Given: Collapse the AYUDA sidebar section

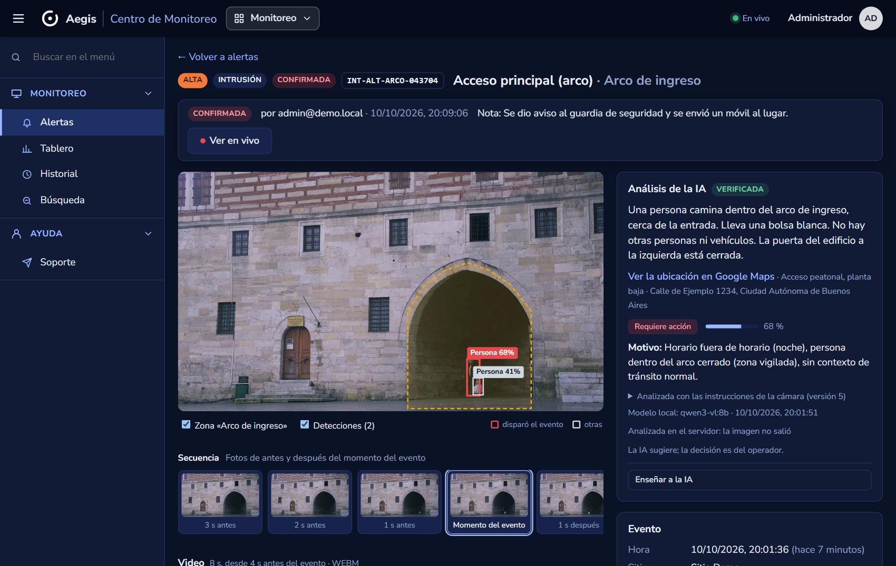Looking at the screenshot, I should 82,233.
